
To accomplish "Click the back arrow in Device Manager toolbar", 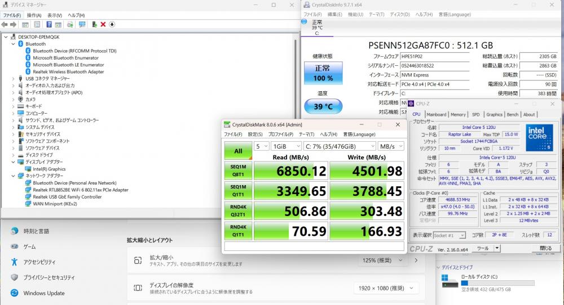I will pyautogui.click(x=5, y=25).
